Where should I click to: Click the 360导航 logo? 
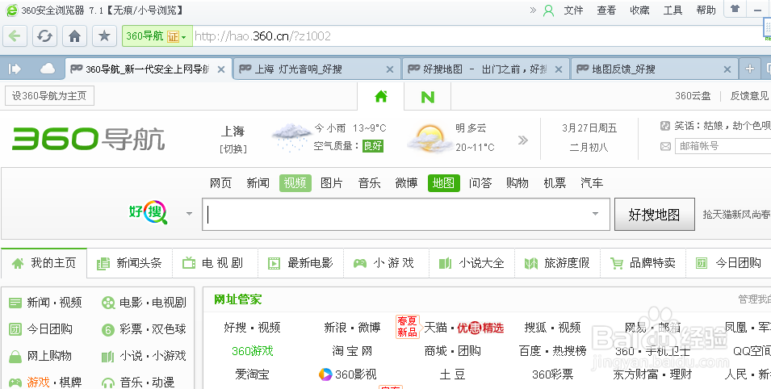point(89,139)
